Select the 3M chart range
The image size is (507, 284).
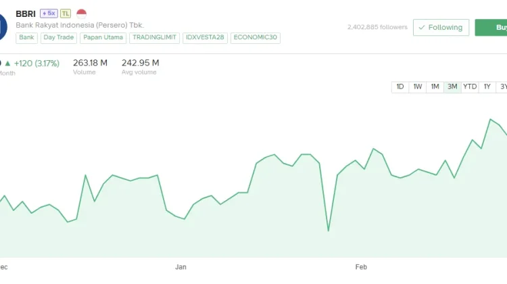(x=452, y=87)
